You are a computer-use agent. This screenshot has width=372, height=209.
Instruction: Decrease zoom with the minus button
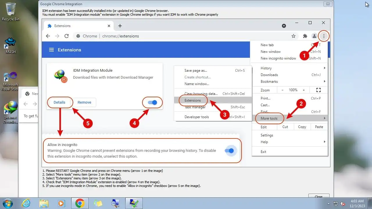282,90
